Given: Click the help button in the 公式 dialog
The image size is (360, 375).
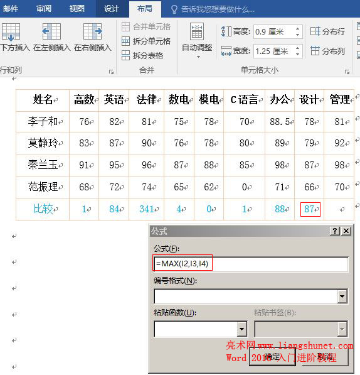Looking at the screenshot, I should (335, 231).
